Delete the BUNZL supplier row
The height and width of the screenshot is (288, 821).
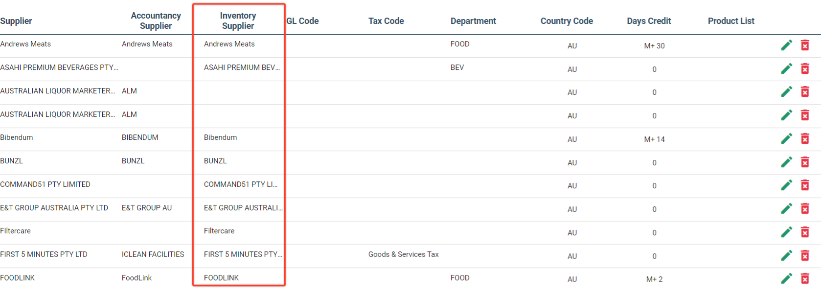pos(805,162)
